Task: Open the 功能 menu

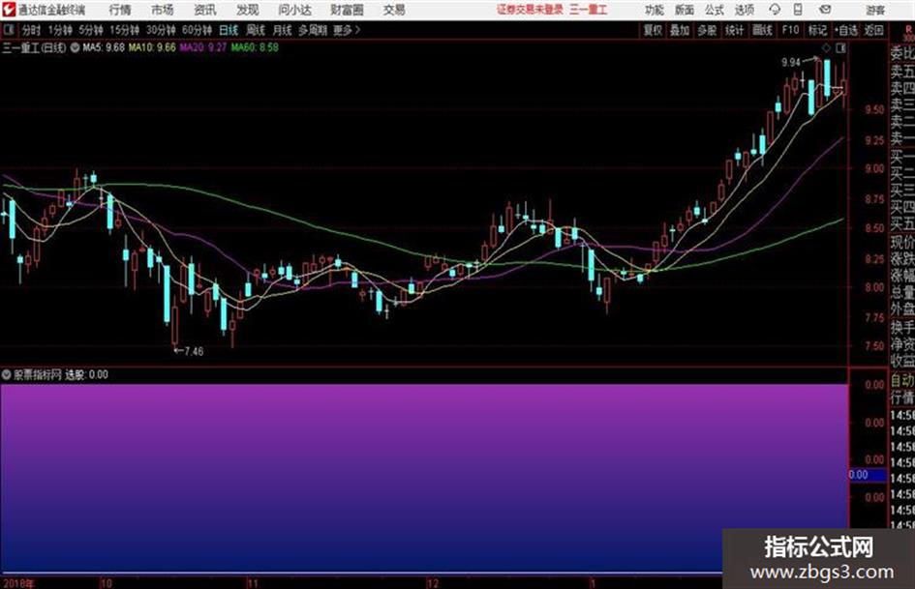Action: pos(655,10)
